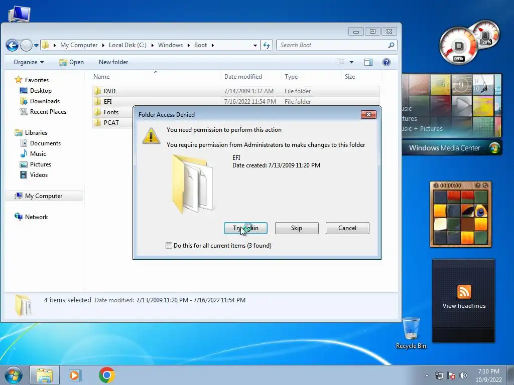Select the Fonts folder
514x385 pixels.
point(112,112)
